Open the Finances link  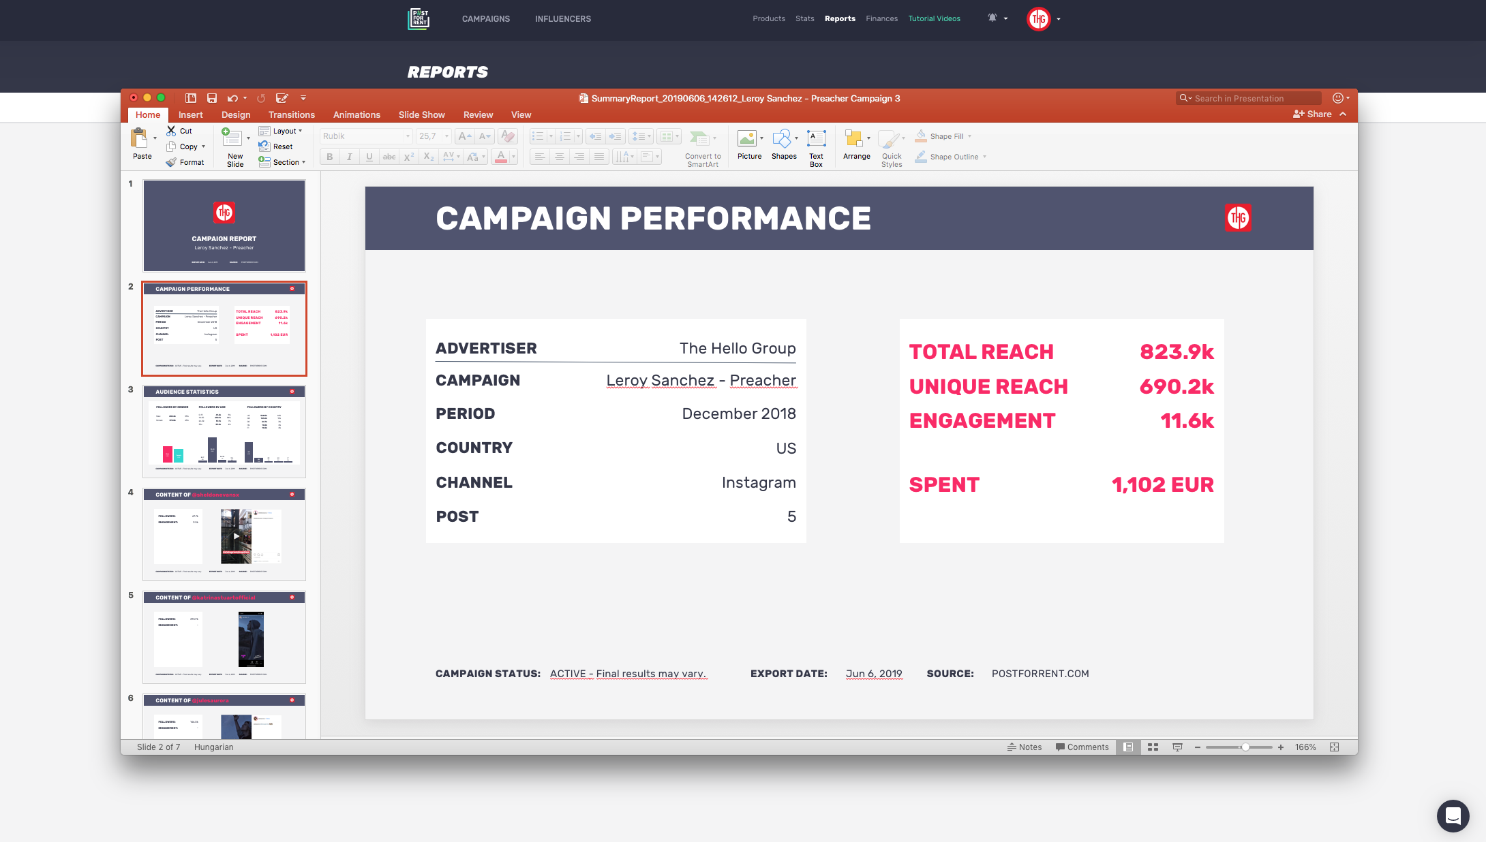(x=881, y=18)
